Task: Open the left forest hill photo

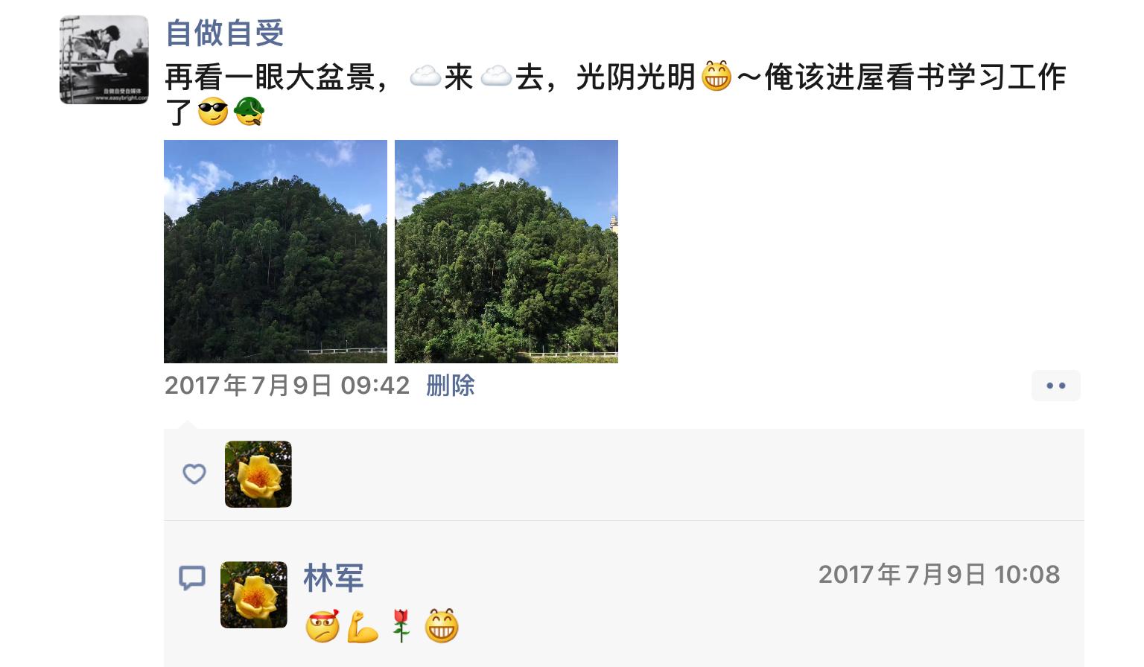Action: coord(276,252)
